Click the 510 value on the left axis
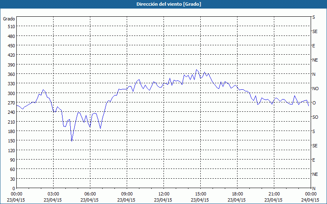 coord(11,27)
